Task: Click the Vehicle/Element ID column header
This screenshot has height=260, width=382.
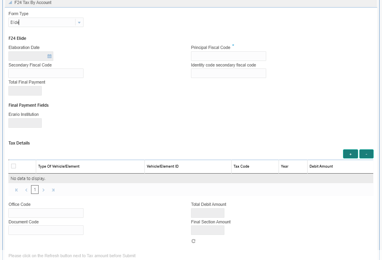Action: point(188,166)
